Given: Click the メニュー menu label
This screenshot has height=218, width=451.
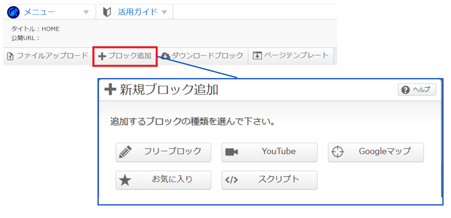Looking at the screenshot, I should tap(39, 12).
